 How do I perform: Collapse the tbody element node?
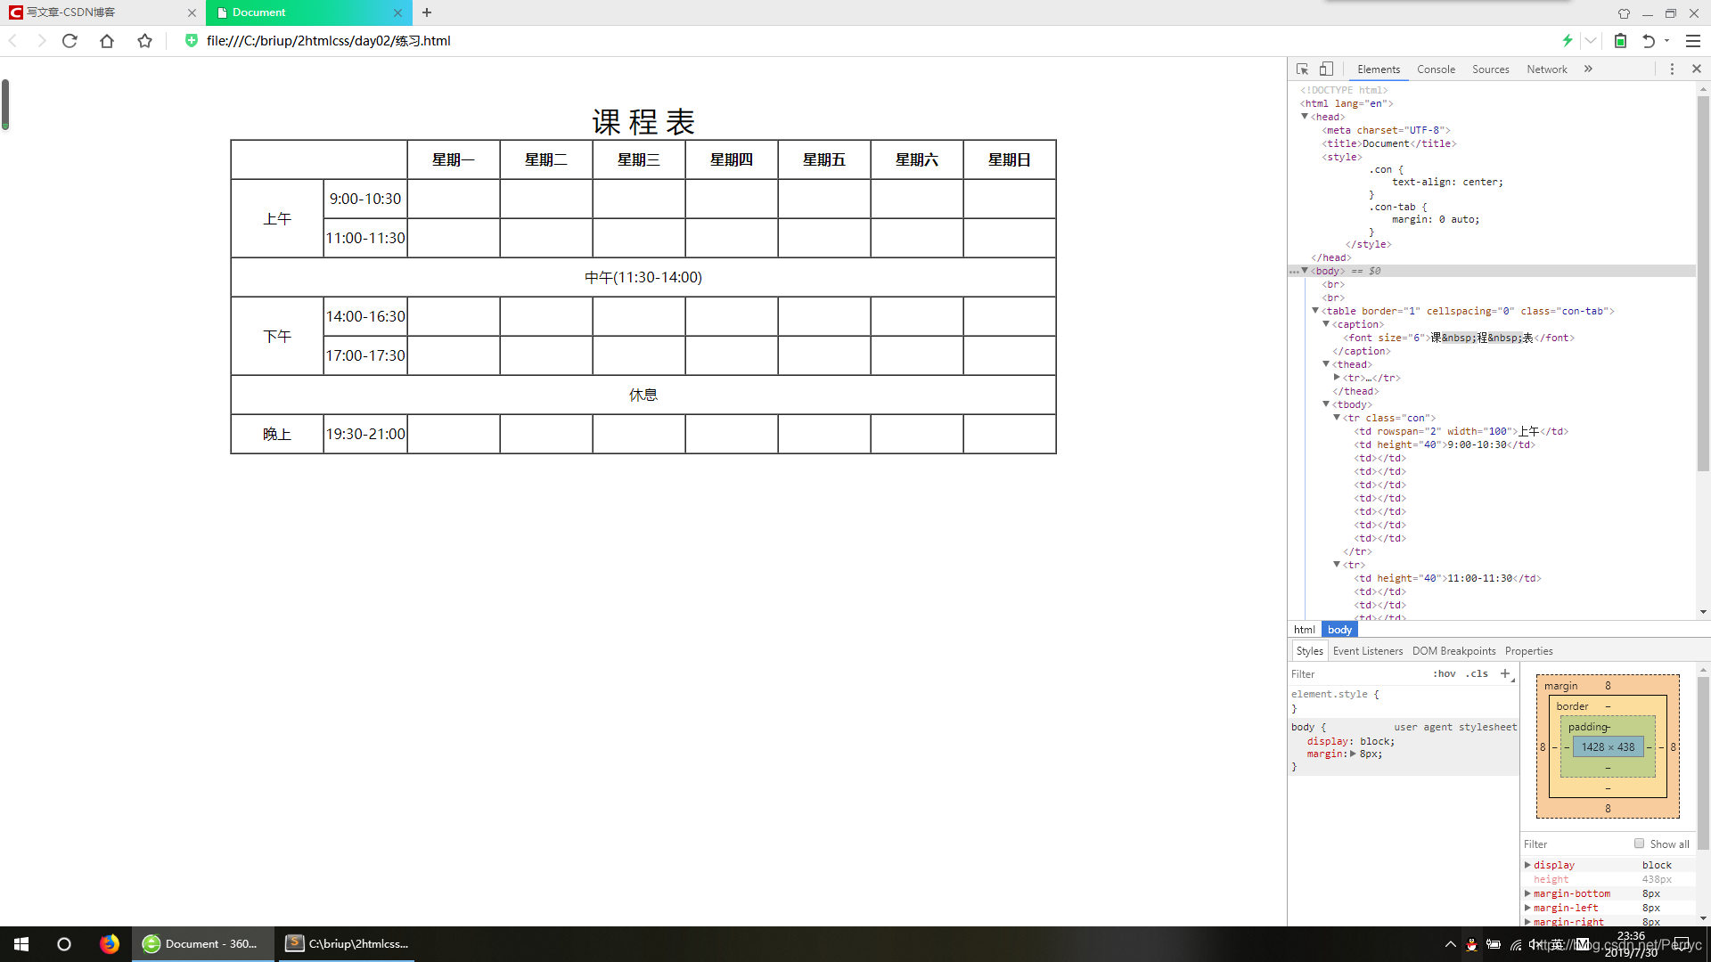[1326, 404]
